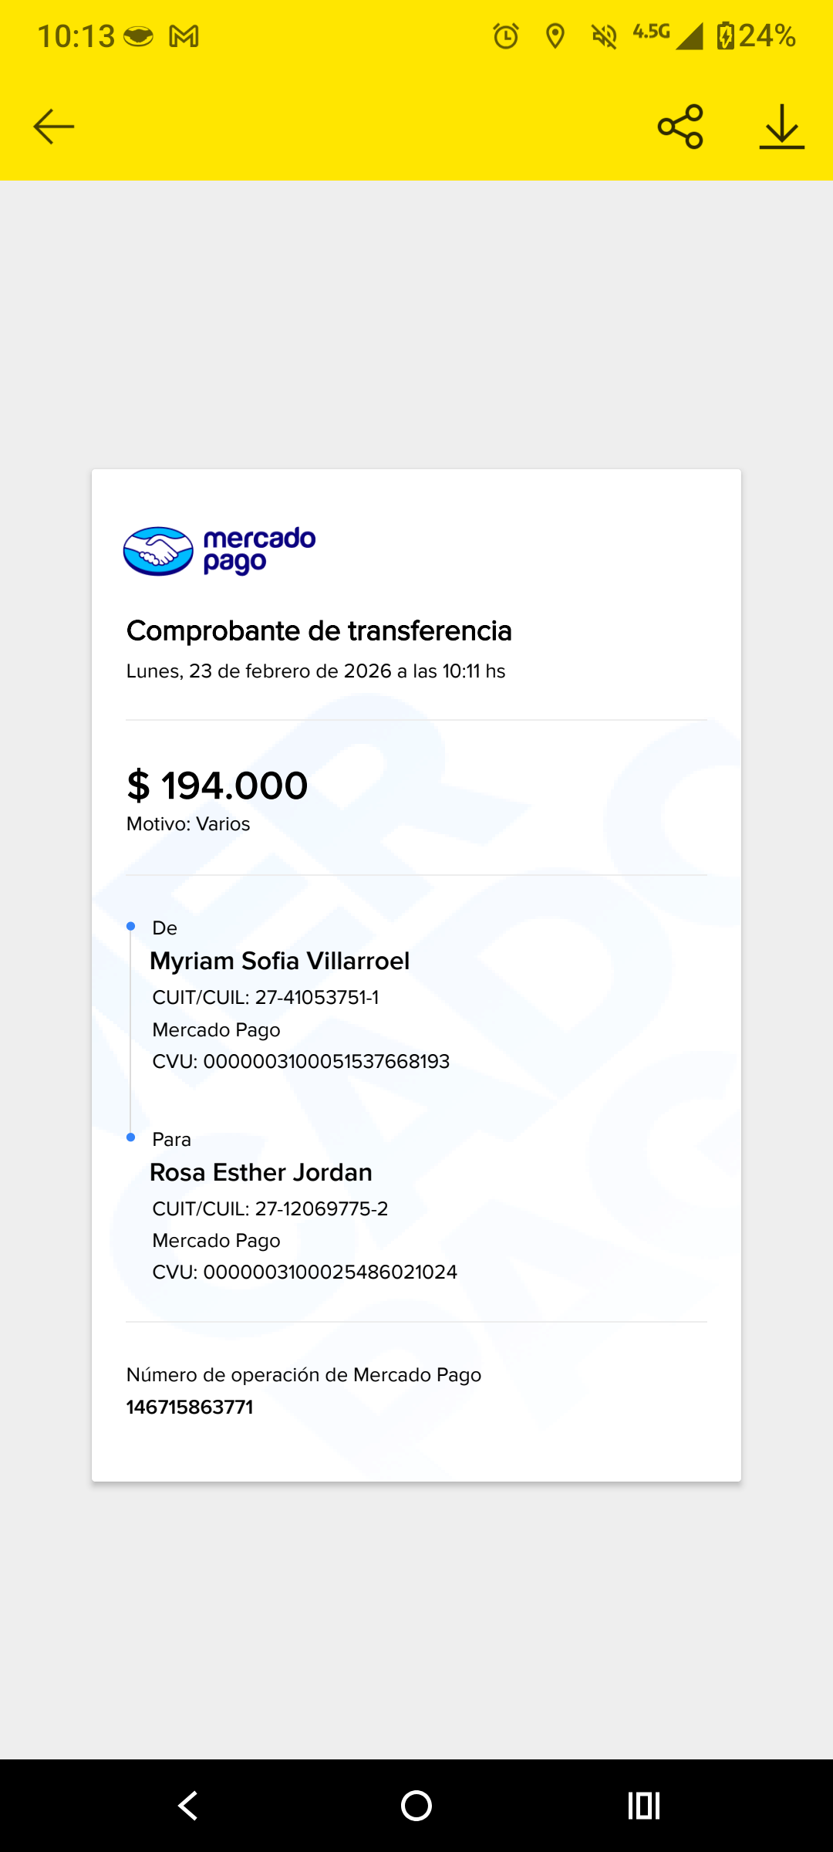Tap the Mercado Pago handshake logo
833x1852 pixels.
point(159,551)
